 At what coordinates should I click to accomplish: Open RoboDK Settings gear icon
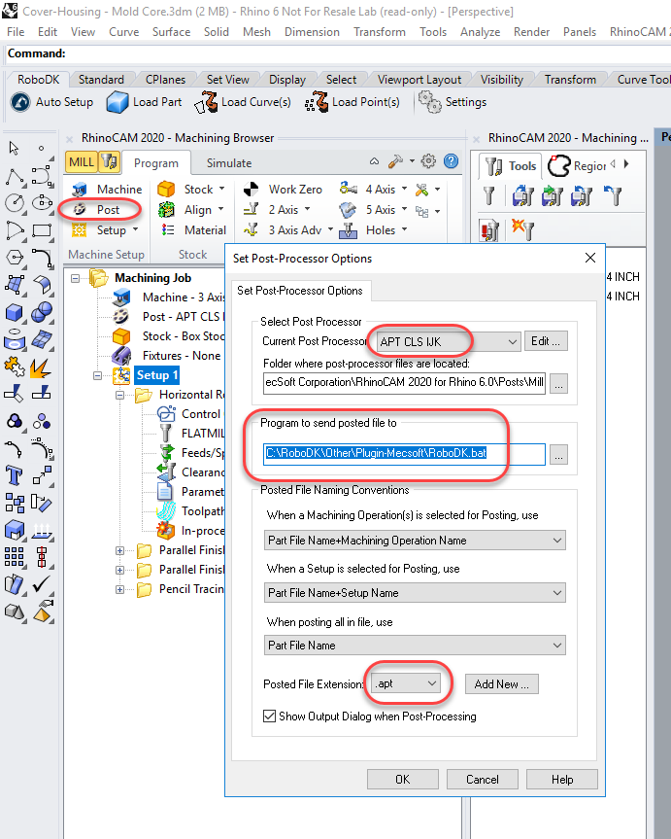(x=428, y=101)
